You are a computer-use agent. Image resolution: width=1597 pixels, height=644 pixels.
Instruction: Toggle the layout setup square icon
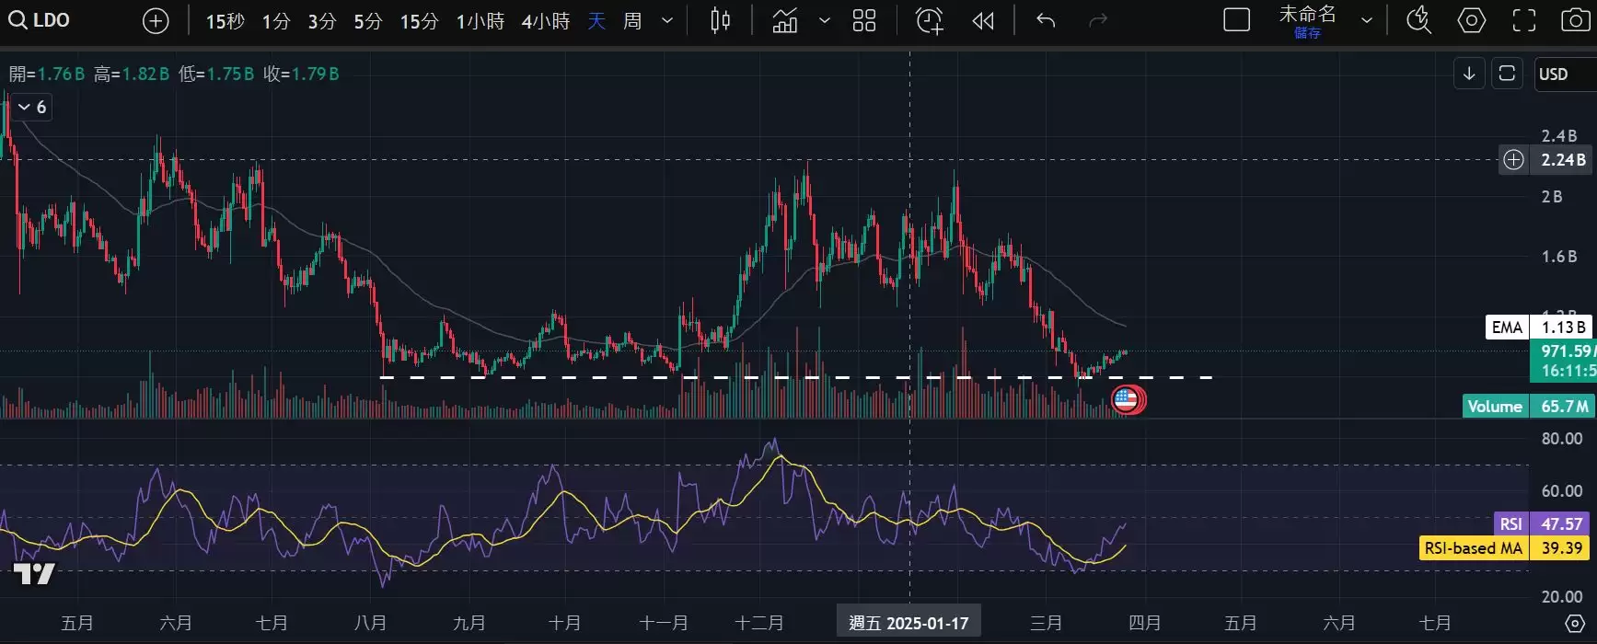pyautogui.click(x=1236, y=20)
